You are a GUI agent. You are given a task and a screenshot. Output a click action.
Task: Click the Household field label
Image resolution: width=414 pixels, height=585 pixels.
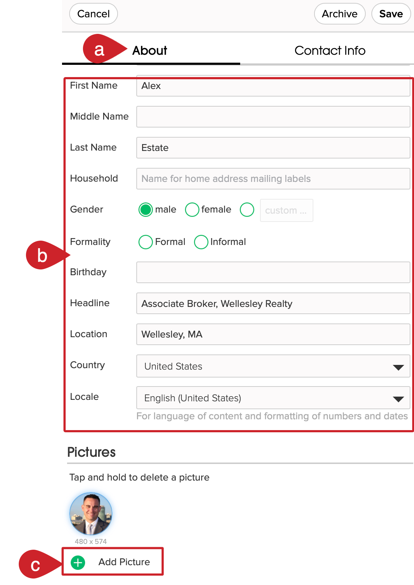(x=94, y=178)
